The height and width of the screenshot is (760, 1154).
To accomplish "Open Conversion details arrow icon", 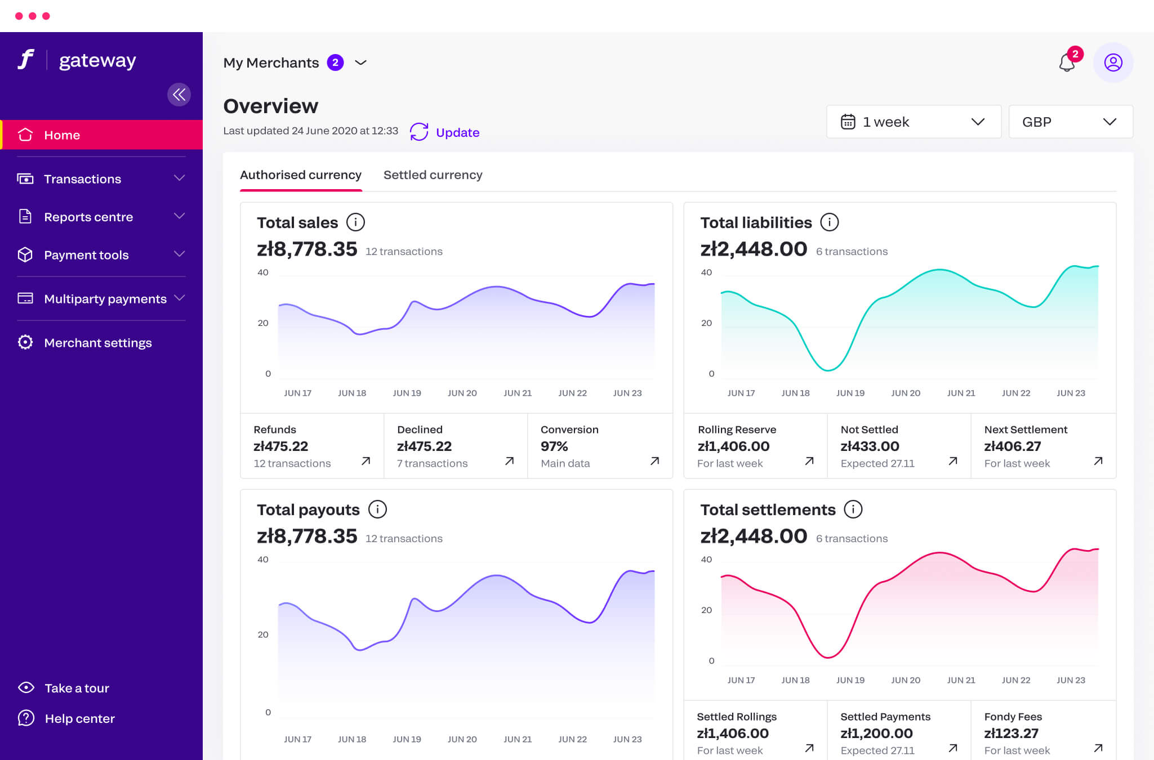I will tap(654, 461).
